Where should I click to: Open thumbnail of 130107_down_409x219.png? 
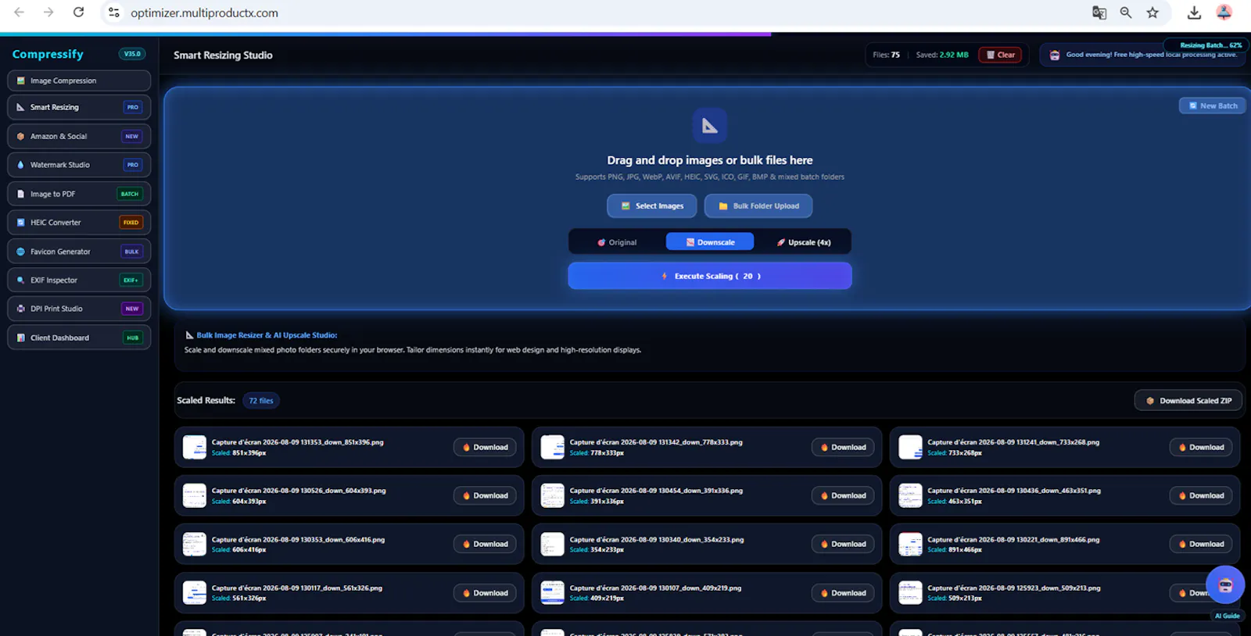click(x=553, y=592)
